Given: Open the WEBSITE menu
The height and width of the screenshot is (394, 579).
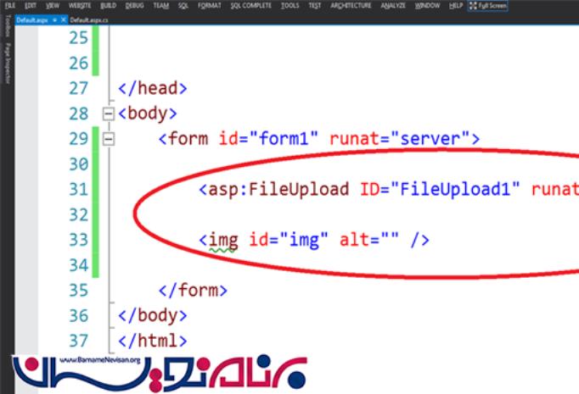Looking at the screenshot, I should point(80,6).
